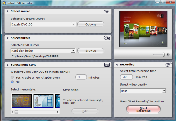The image size is (176, 121).
Task: Click Browse to choose output folder
Action: [91, 51]
